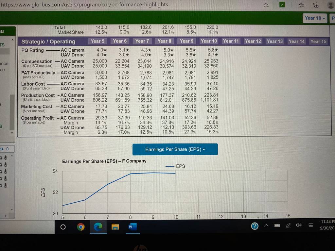Open the browser favorites list icon
The image size is (335, 251).
pos(301,5)
